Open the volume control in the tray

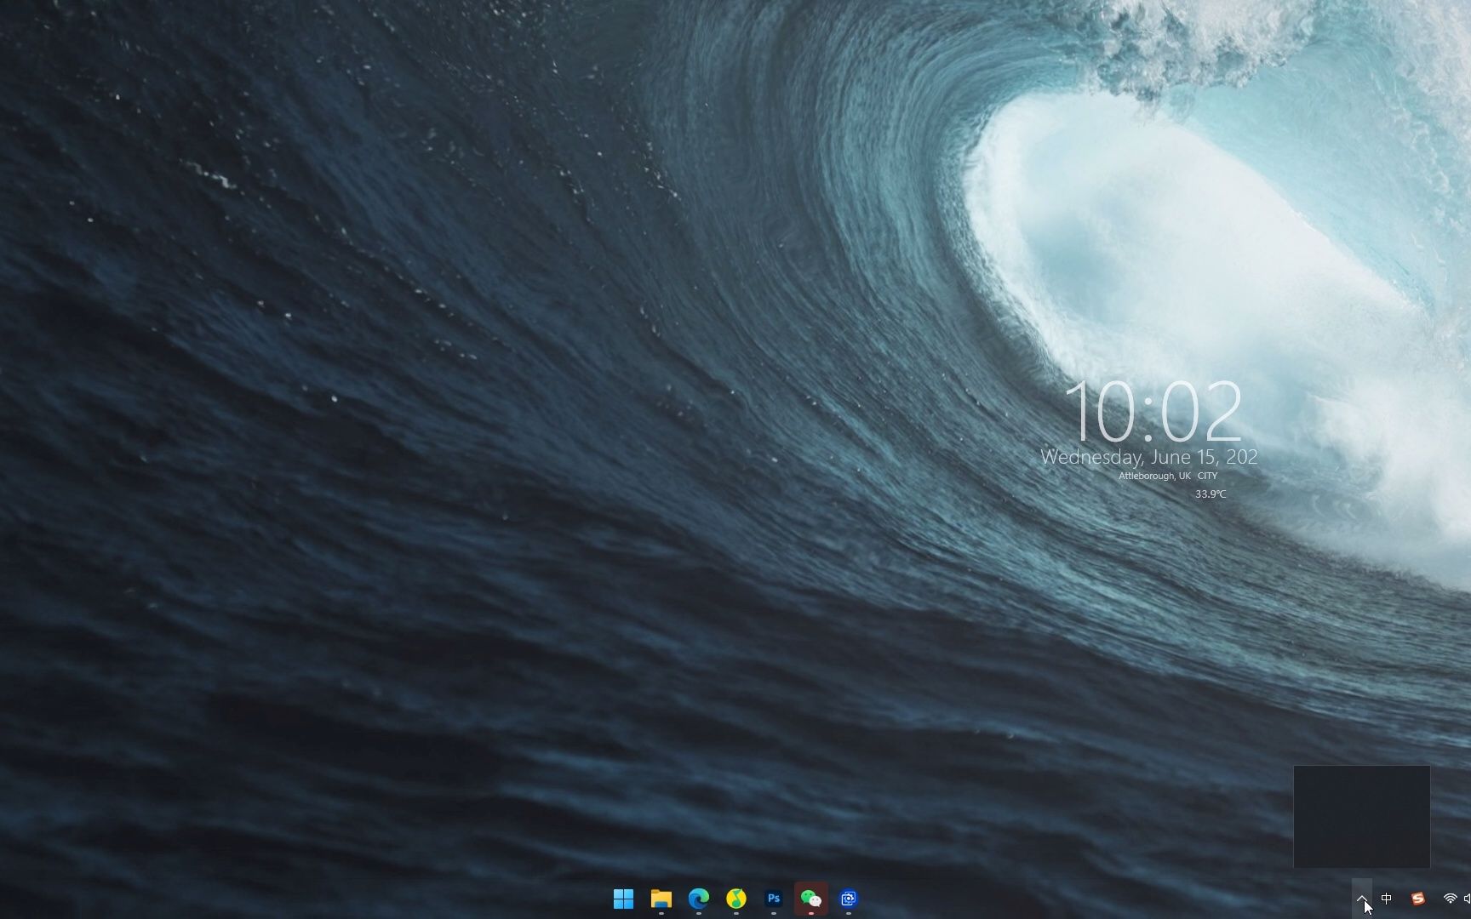[1468, 899]
